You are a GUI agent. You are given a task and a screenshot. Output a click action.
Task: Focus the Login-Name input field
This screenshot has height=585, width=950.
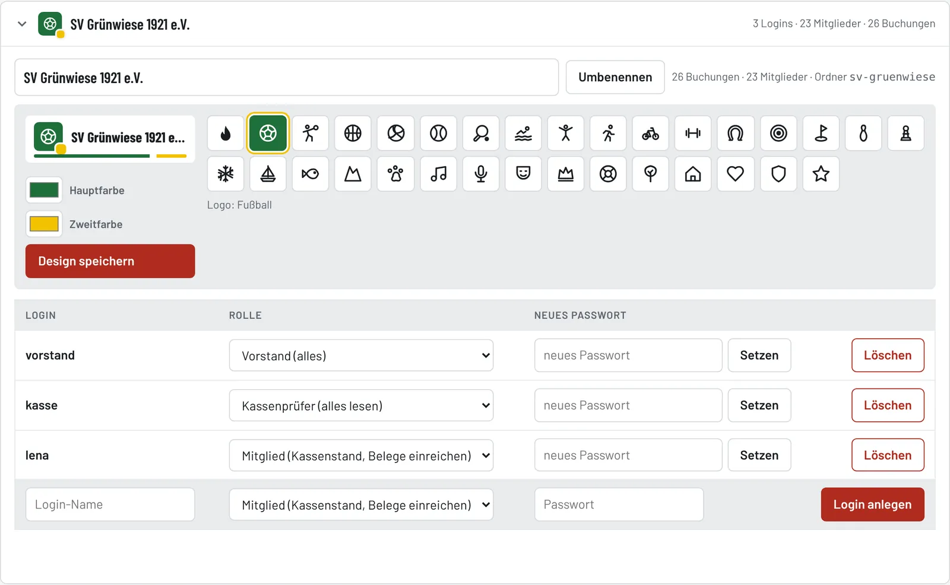(x=110, y=504)
